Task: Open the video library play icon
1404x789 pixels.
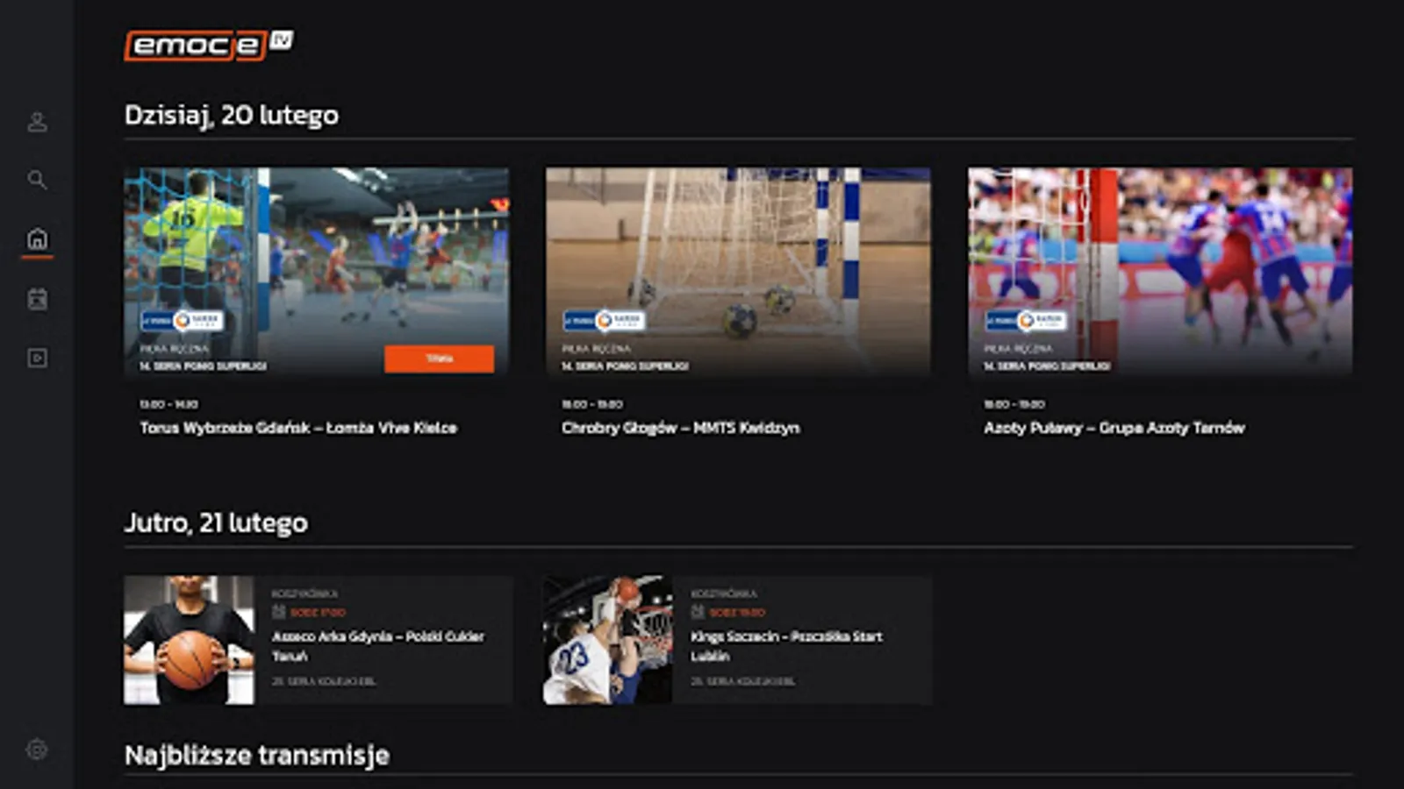Action: (x=37, y=358)
